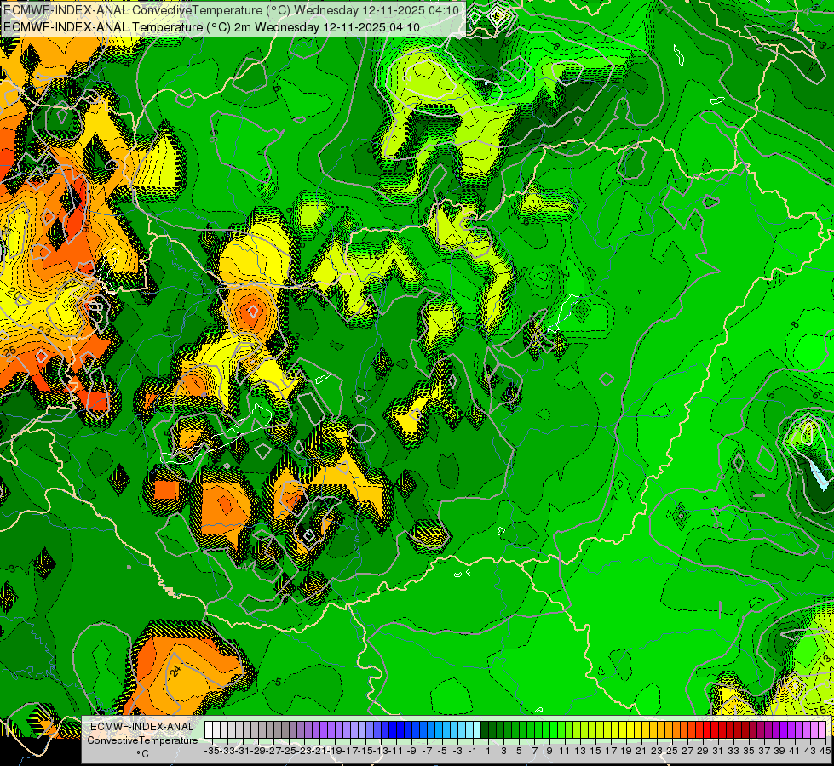Click the °C unit label in legend
The height and width of the screenshot is (766, 834).
142,754
